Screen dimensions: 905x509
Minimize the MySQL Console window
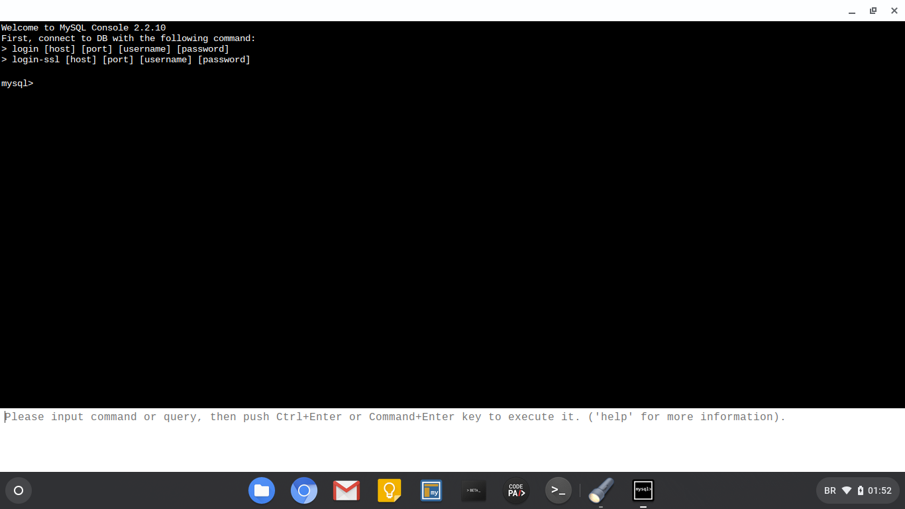pyautogui.click(x=852, y=11)
